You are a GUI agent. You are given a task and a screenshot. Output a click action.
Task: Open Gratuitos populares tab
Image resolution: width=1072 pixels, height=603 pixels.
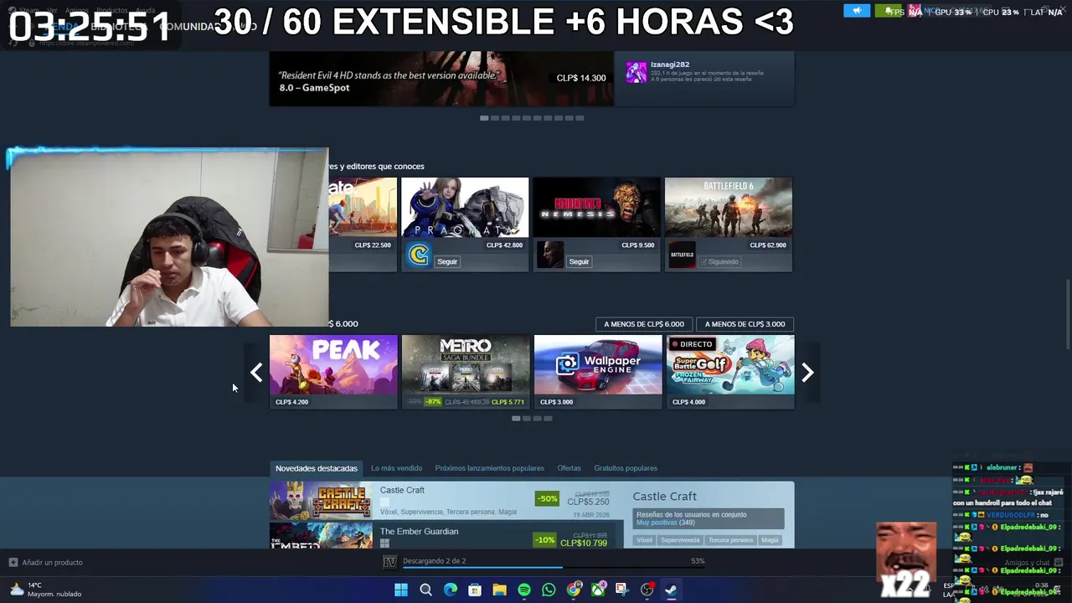click(626, 468)
